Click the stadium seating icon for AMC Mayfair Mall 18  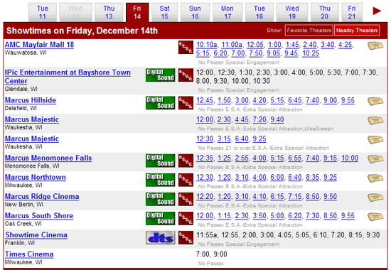tap(186, 48)
